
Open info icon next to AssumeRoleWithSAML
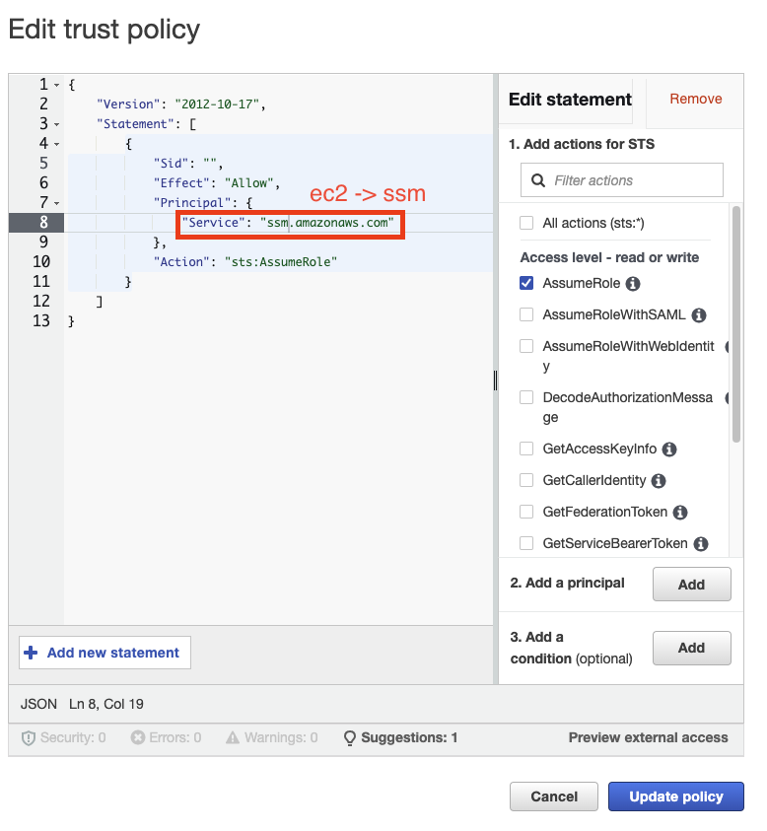[699, 315]
